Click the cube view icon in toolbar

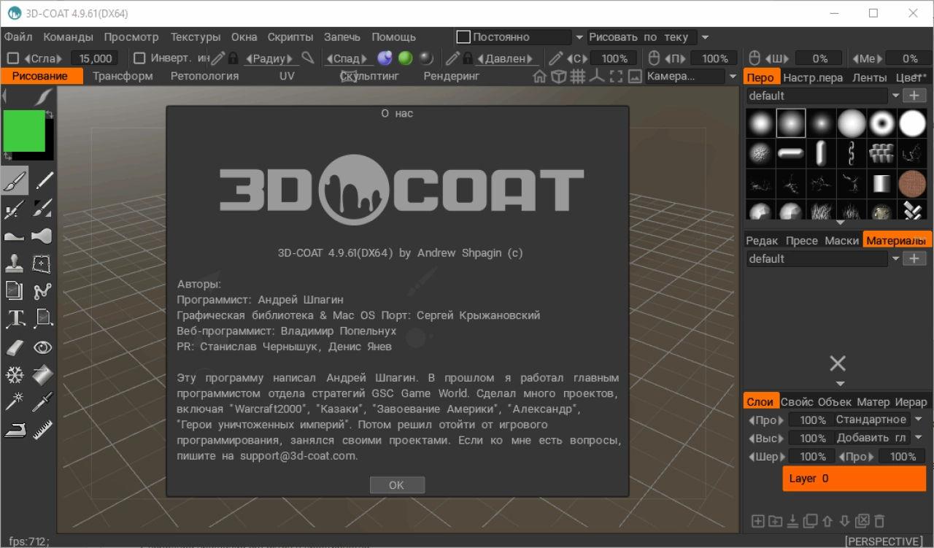(x=558, y=76)
